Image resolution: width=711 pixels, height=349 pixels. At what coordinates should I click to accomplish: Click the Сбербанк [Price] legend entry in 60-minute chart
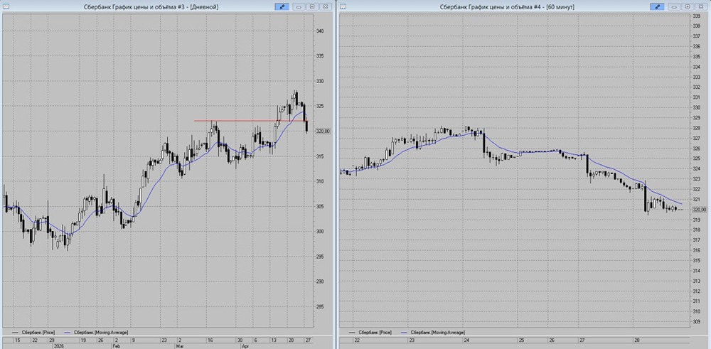click(x=369, y=333)
